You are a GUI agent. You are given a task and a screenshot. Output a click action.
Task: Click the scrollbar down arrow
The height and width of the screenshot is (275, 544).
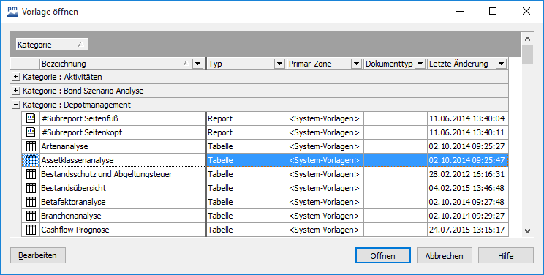[527, 231]
